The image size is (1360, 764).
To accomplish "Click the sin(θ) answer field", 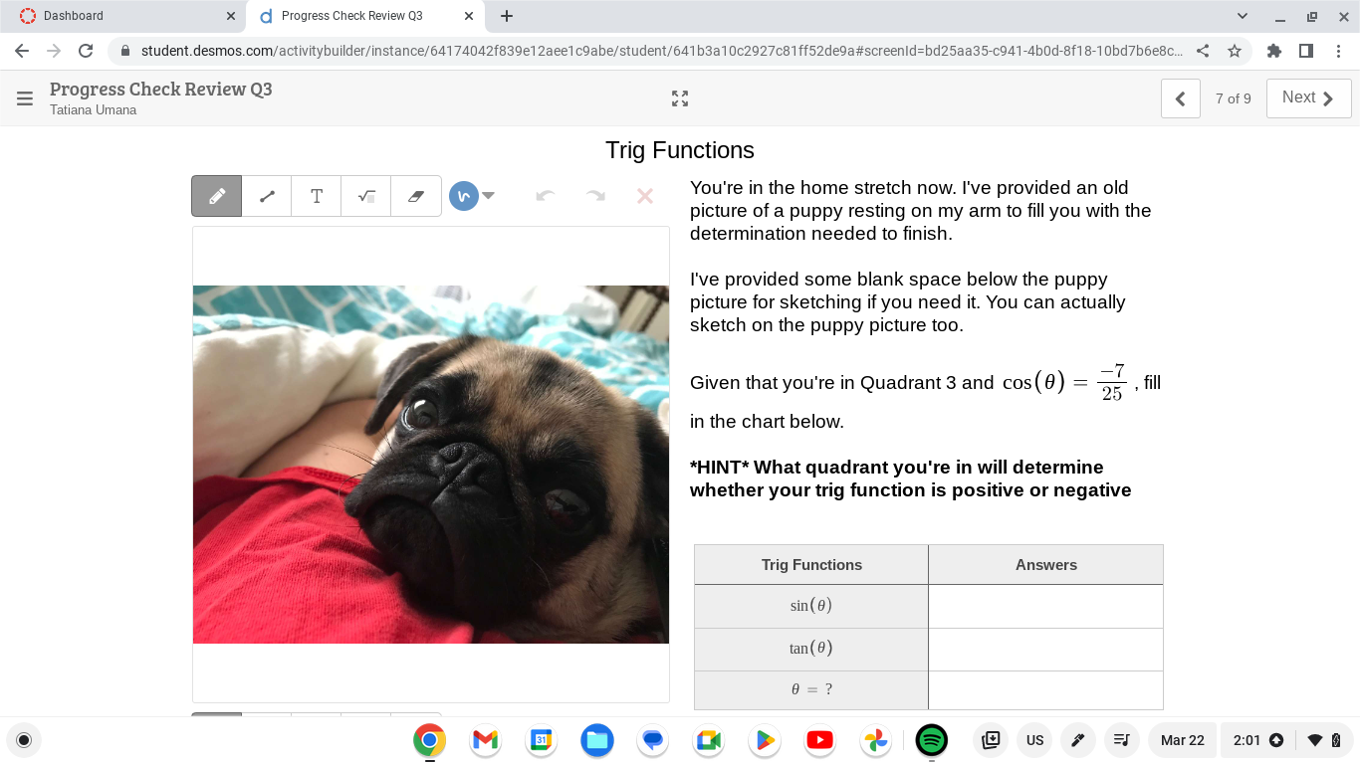I will [x=1045, y=606].
